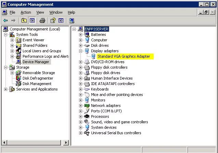218x153 pixels.
Task: Click right arrow of tree pane scrollbar
Action: 66,142
